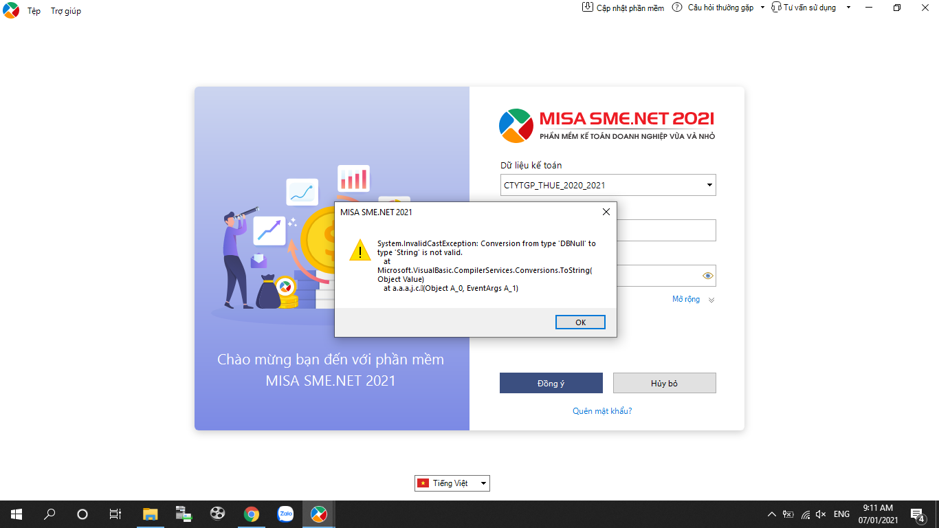Show hidden system tray icons
The image size is (939, 528).
pos(771,514)
